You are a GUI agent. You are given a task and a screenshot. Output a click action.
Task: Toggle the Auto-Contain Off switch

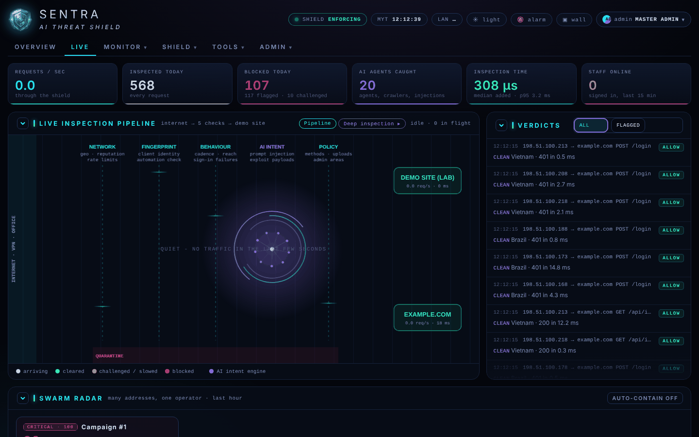(x=645, y=398)
